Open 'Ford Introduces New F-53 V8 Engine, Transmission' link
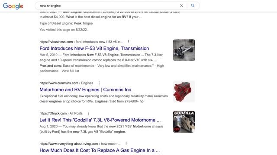277x155 pixels. click(x=94, y=48)
